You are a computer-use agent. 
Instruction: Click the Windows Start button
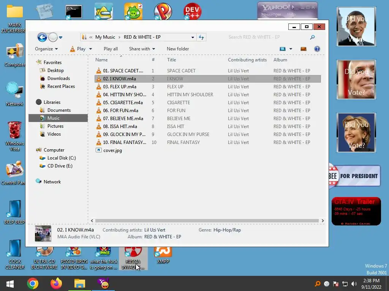pyautogui.click(x=10, y=283)
